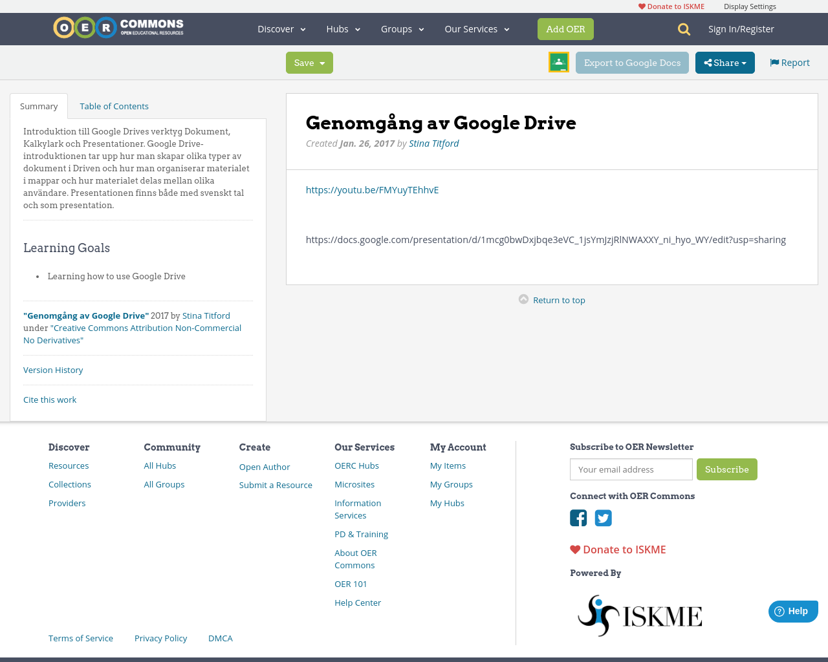
Task: Click the ISKME logo
Action: (x=640, y=615)
